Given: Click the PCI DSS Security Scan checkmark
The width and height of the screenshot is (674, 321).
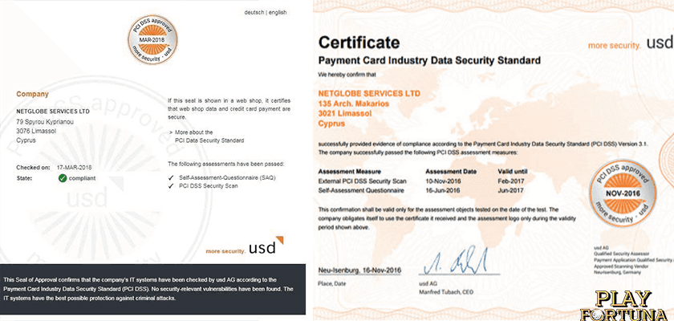Looking at the screenshot, I should pyautogui.click(x=172, y=186).
